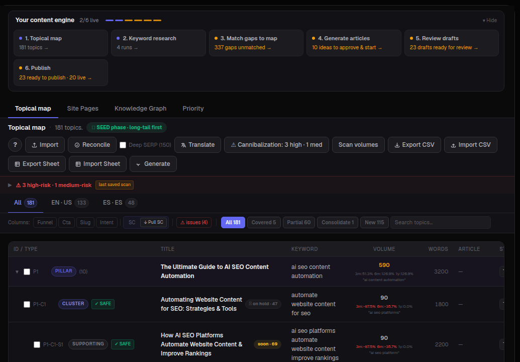Open step 3. Match gaps to map

click(256, 43)
